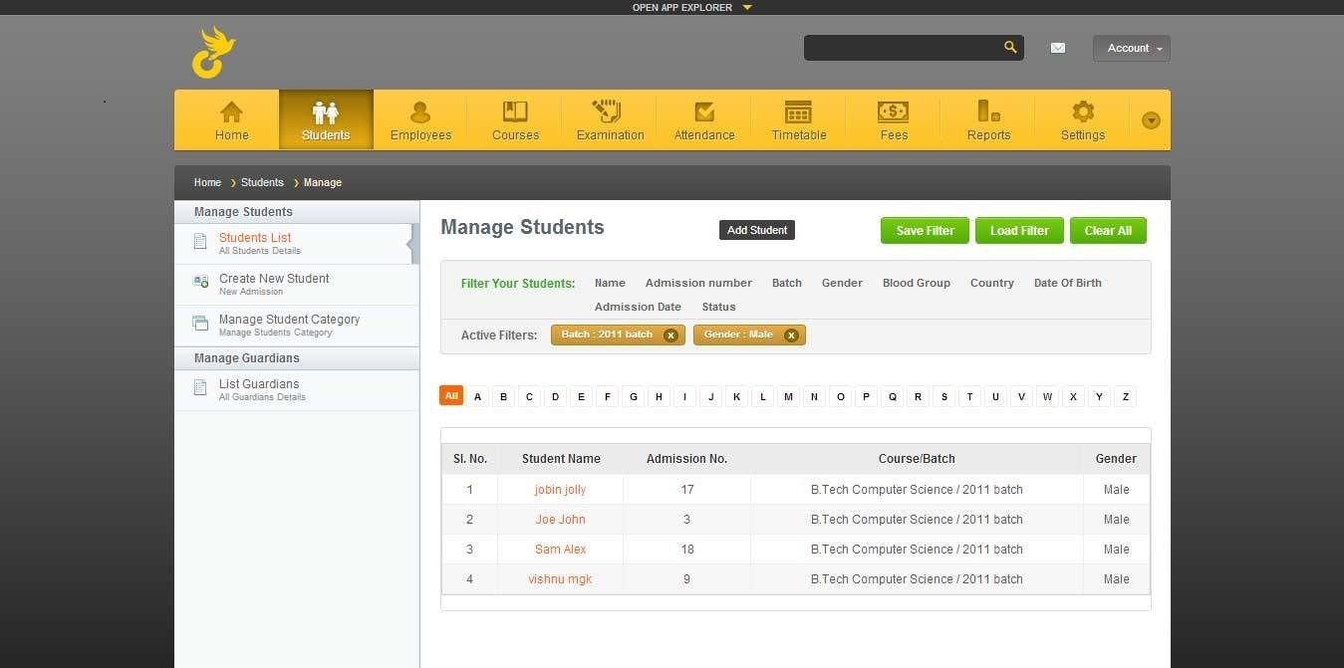This screenshot has height=668, width=1344.
Task: Go to Home in breadcrumb
Action: click(207, 182)
